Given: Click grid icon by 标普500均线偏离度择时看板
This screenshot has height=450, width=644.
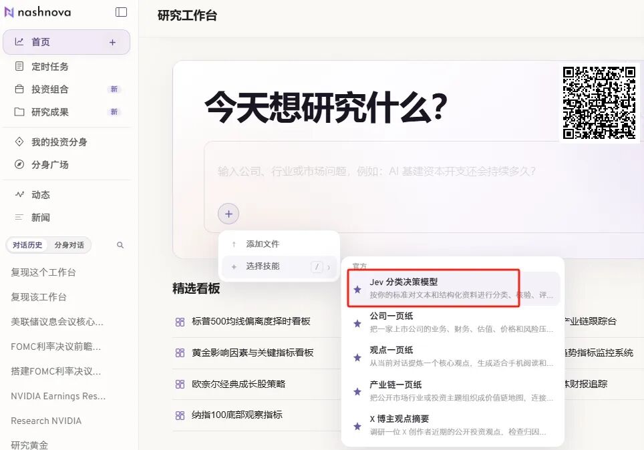Looking at the screenshot, I should tap(180, 322).
